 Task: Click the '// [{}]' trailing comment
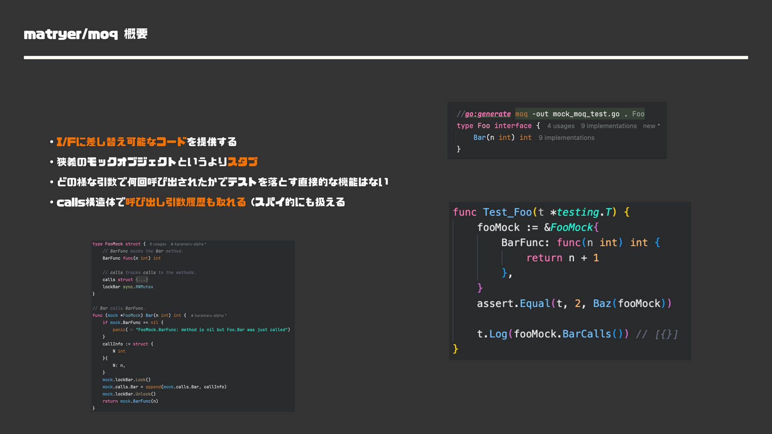(x=657, y=334)
